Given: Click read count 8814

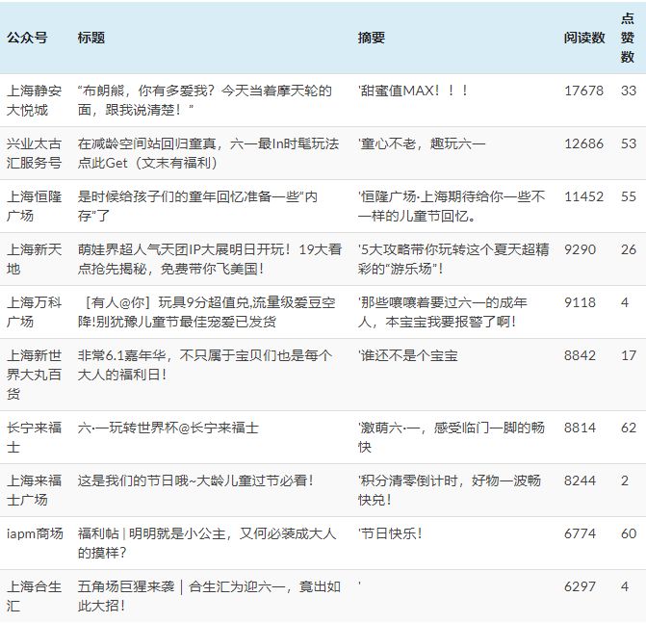Looking at the screenshot, I should tap(581, 428).
